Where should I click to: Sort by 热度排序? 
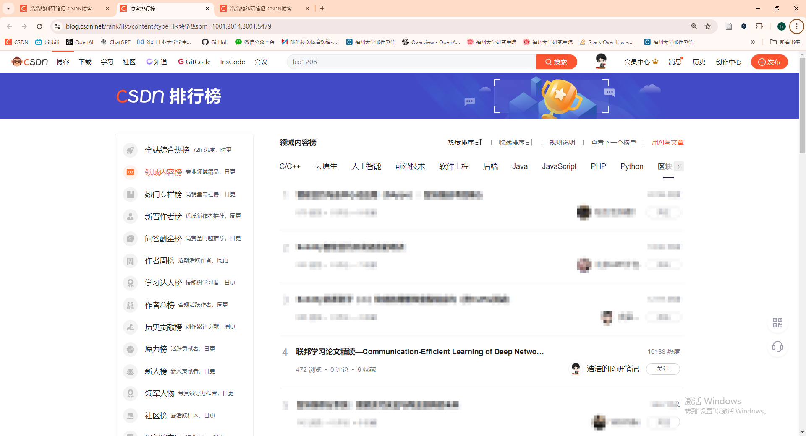pos(465,143)
